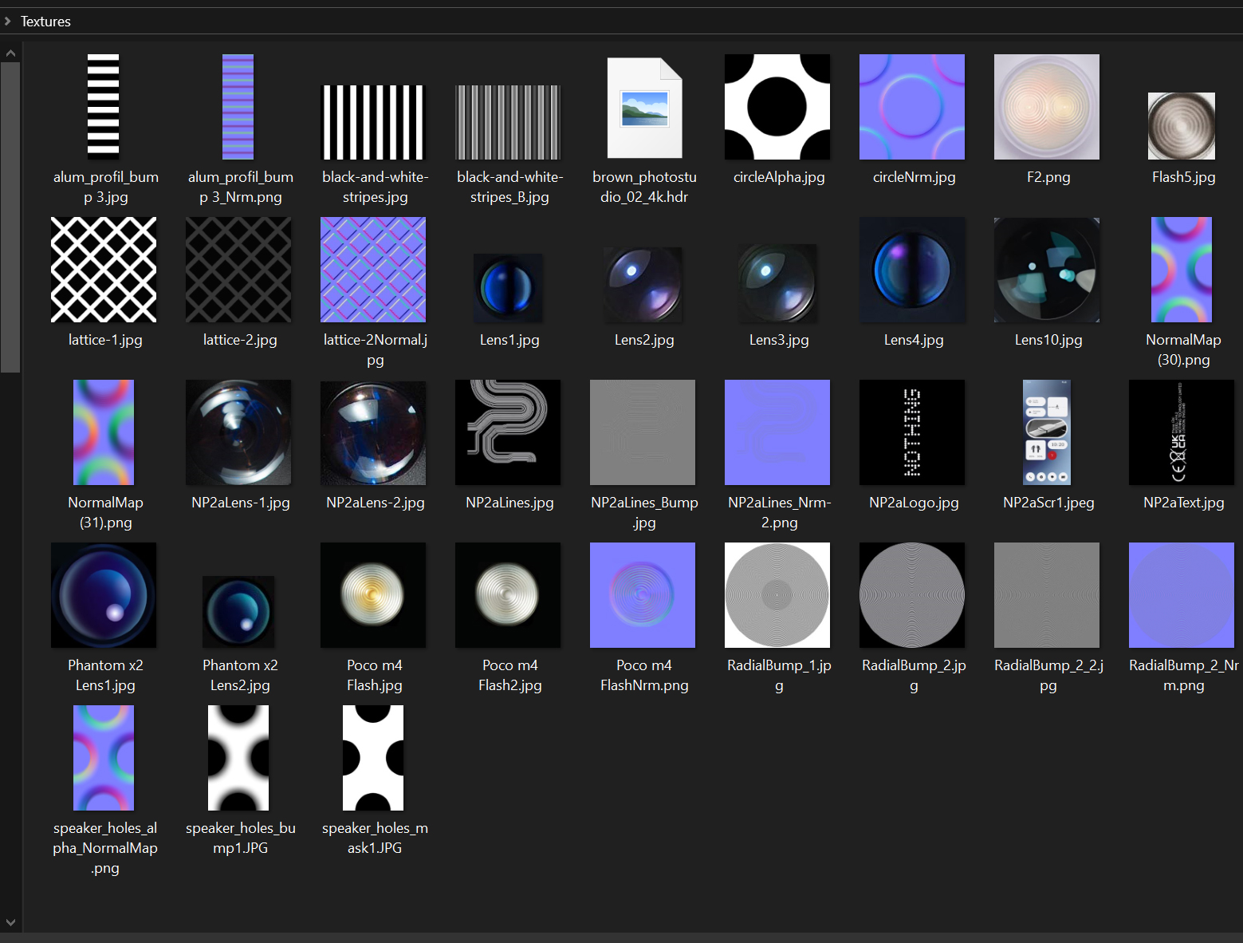Select the speaker_holes_bump1.JPG thumbnail

238,758
